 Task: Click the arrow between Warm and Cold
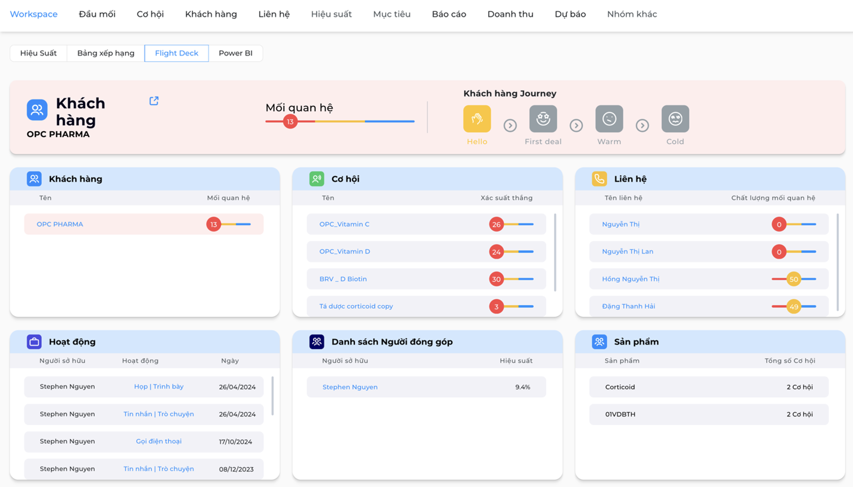pyautogui.click(x=642, y=125)
